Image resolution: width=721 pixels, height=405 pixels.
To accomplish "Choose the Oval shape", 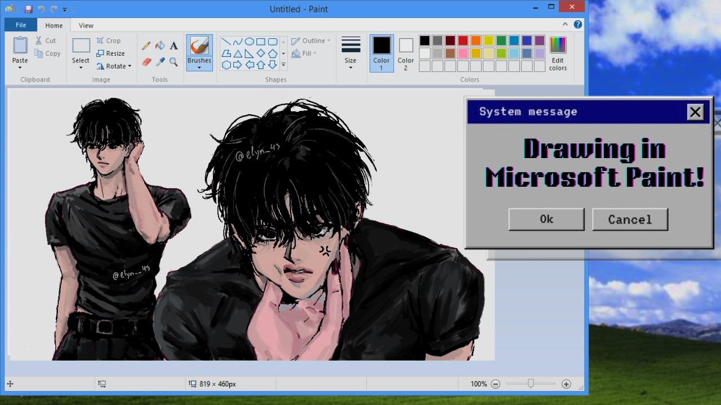I will coord(249,42).
